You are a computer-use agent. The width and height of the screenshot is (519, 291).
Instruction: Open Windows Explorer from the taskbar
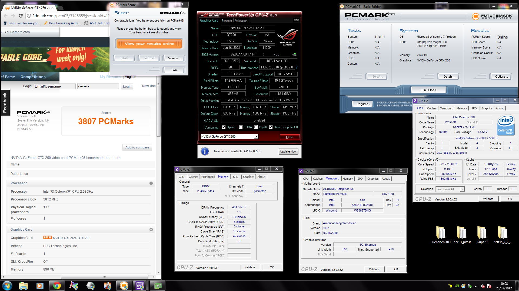(x=24, y=286)
